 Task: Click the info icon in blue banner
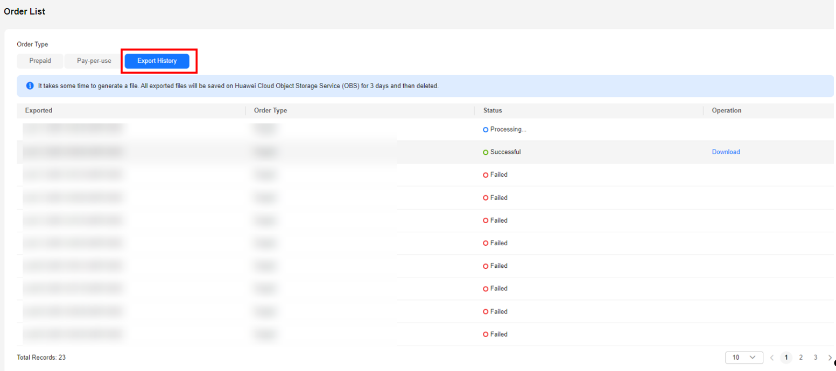[30, 86]
